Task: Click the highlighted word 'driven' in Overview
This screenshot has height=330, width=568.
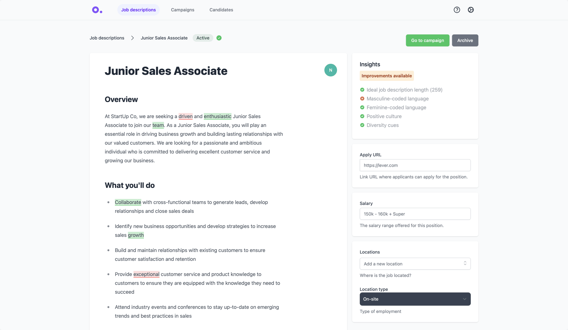Action: pos(186,116)
